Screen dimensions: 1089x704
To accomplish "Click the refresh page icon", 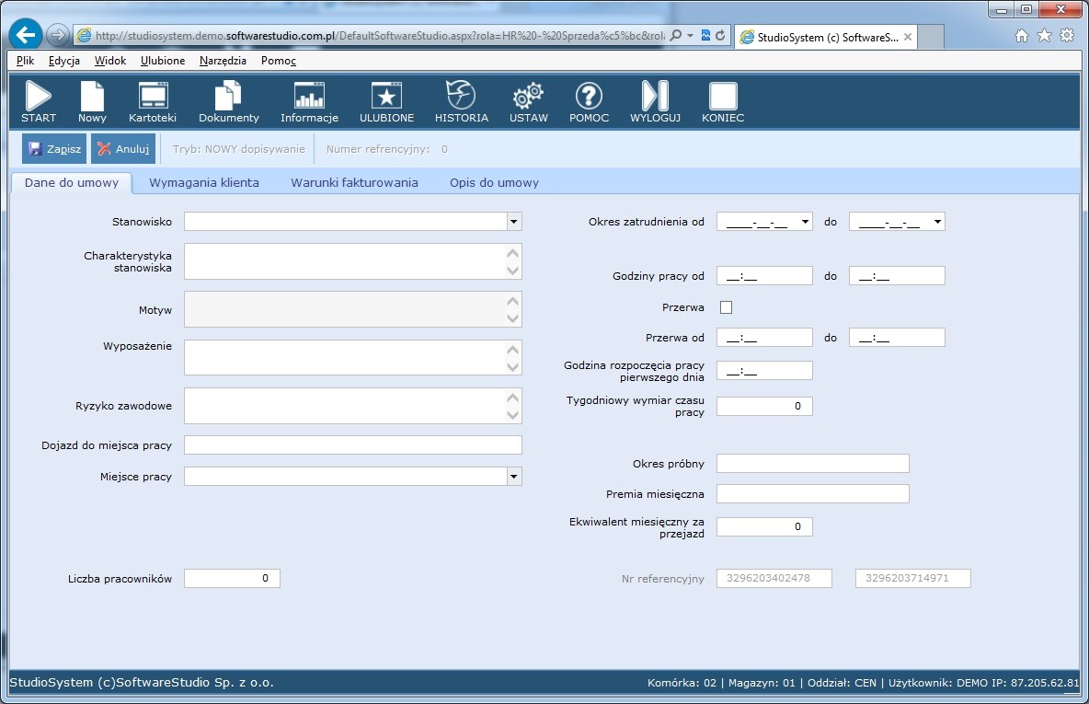I will click(x=720, y=36).
